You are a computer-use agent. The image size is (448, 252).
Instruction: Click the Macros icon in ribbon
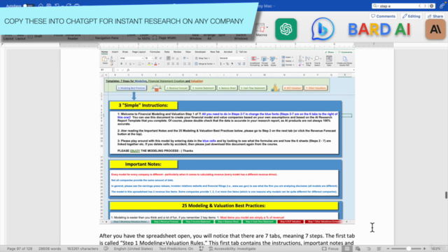pyautogui.click(x=260, y=29)
